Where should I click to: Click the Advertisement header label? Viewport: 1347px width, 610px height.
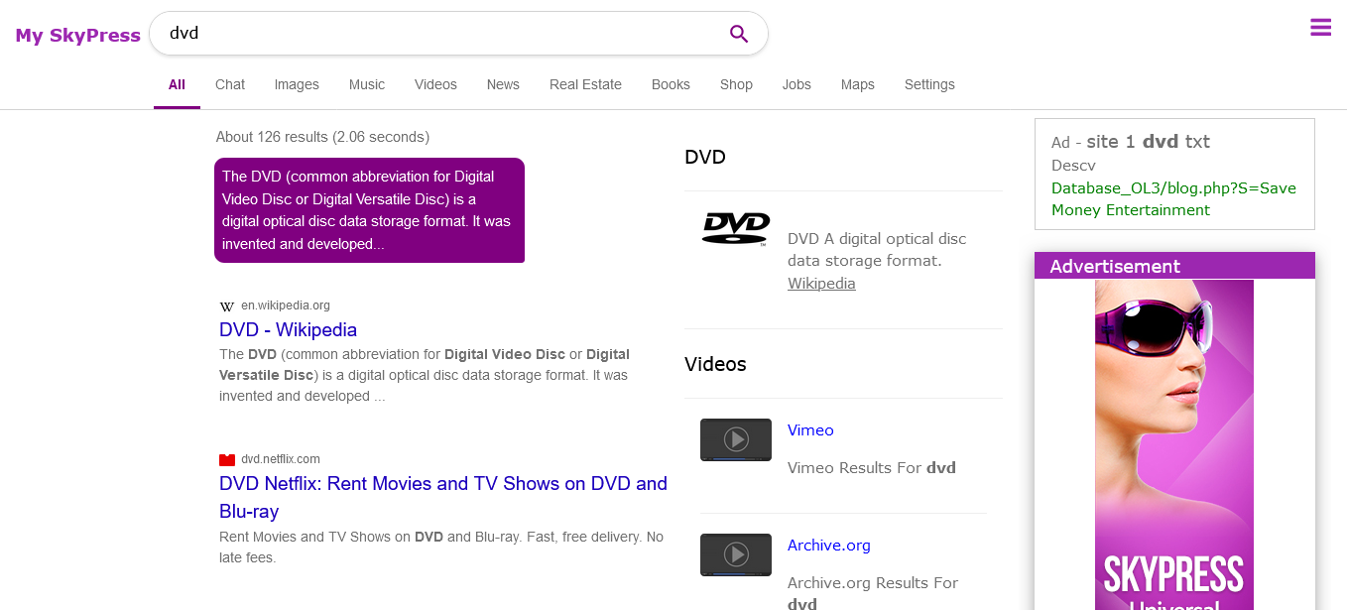[x=1115, y=266]
